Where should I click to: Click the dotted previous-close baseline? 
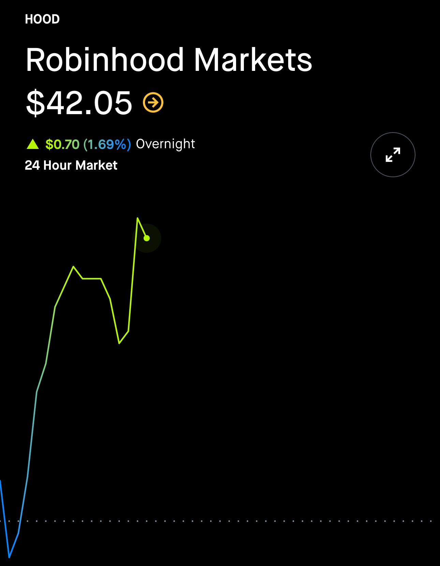click(x=239, y=521)
